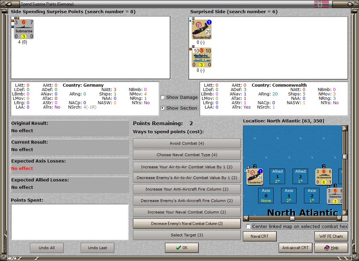359x261 pixels.
Task: Click the Axis 2 section box on map
Action: pos(312,195)
